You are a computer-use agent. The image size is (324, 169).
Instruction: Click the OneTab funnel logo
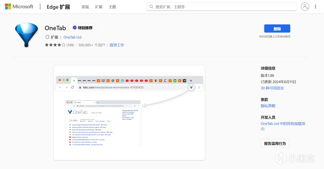[26, 35]
